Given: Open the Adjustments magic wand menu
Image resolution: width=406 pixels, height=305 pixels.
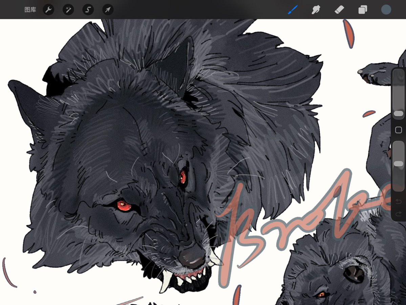Looking at the screenshot, I should pyautogui.click(x=68, y=10).
